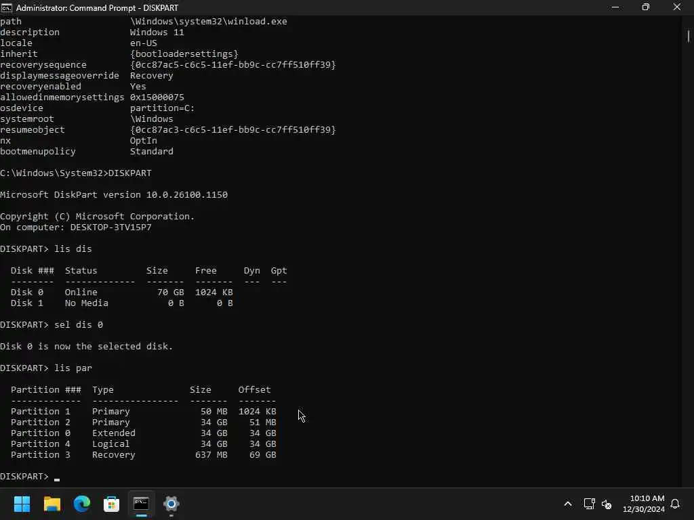This screenshot has width=694, height=520.
Task: Click the vertical scrollbar thumb
Action: pyautogui.click(x=689, y=35)
